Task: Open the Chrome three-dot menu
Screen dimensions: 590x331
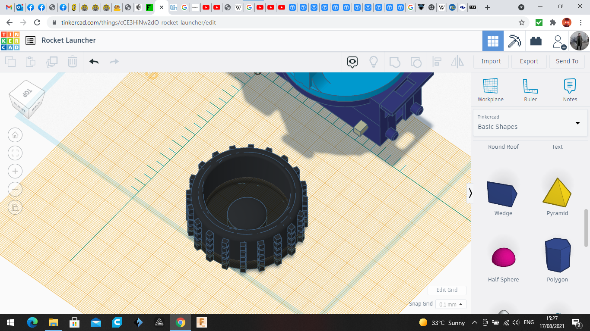Action: tap(580, 22)
